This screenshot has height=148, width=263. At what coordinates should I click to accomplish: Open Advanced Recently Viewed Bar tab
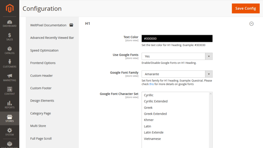click(52, 38)
